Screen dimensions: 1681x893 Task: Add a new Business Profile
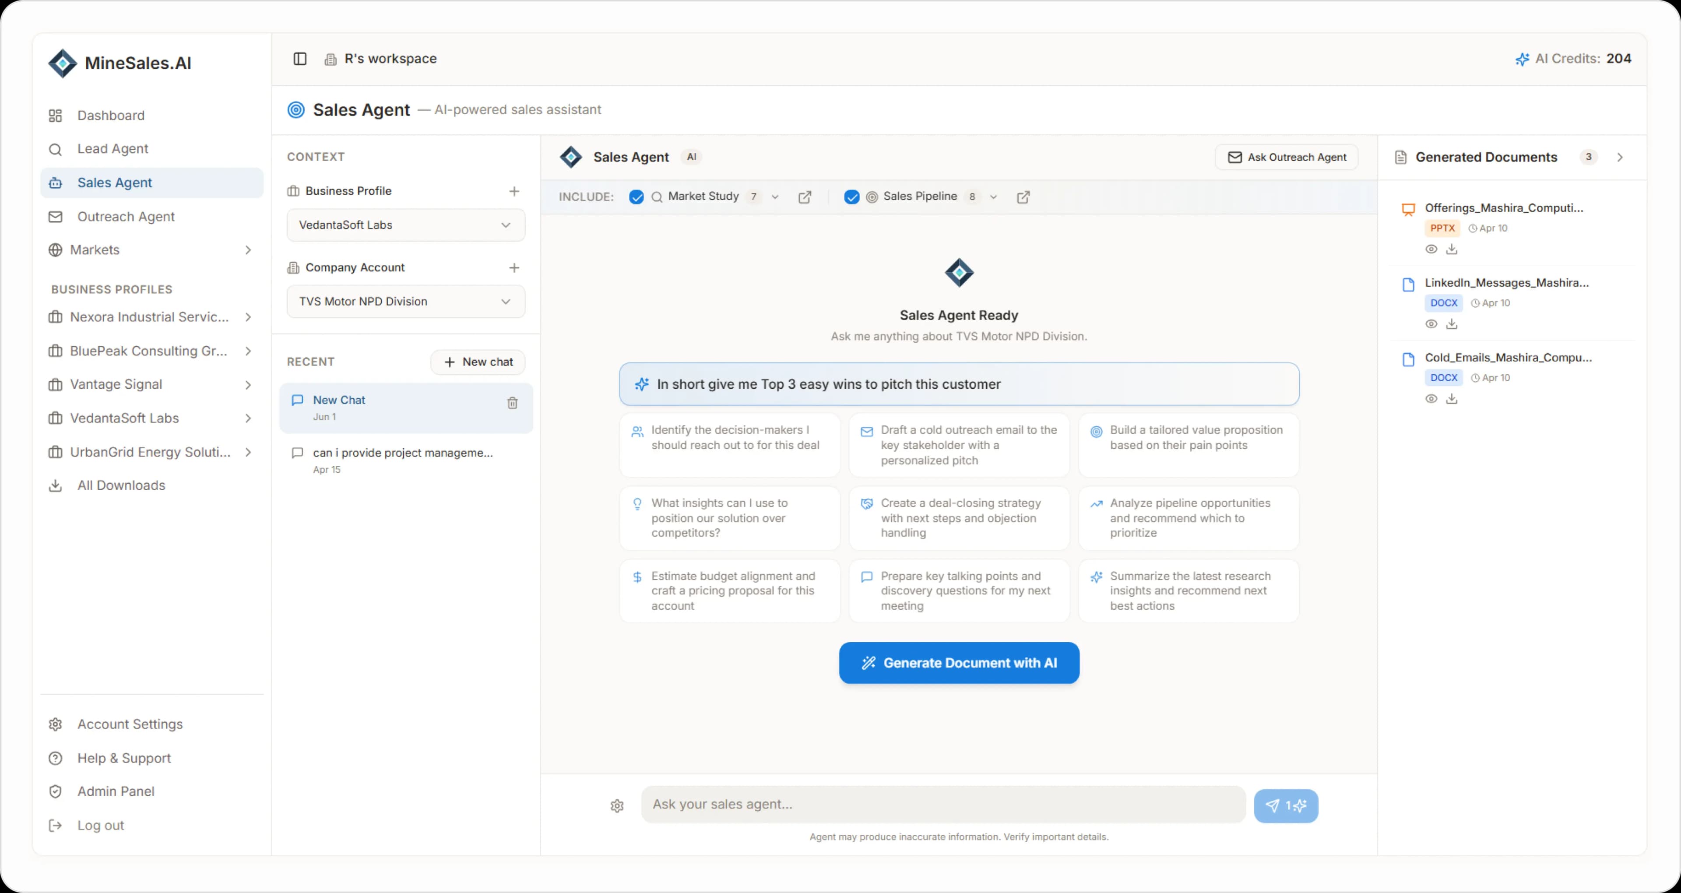514,191
